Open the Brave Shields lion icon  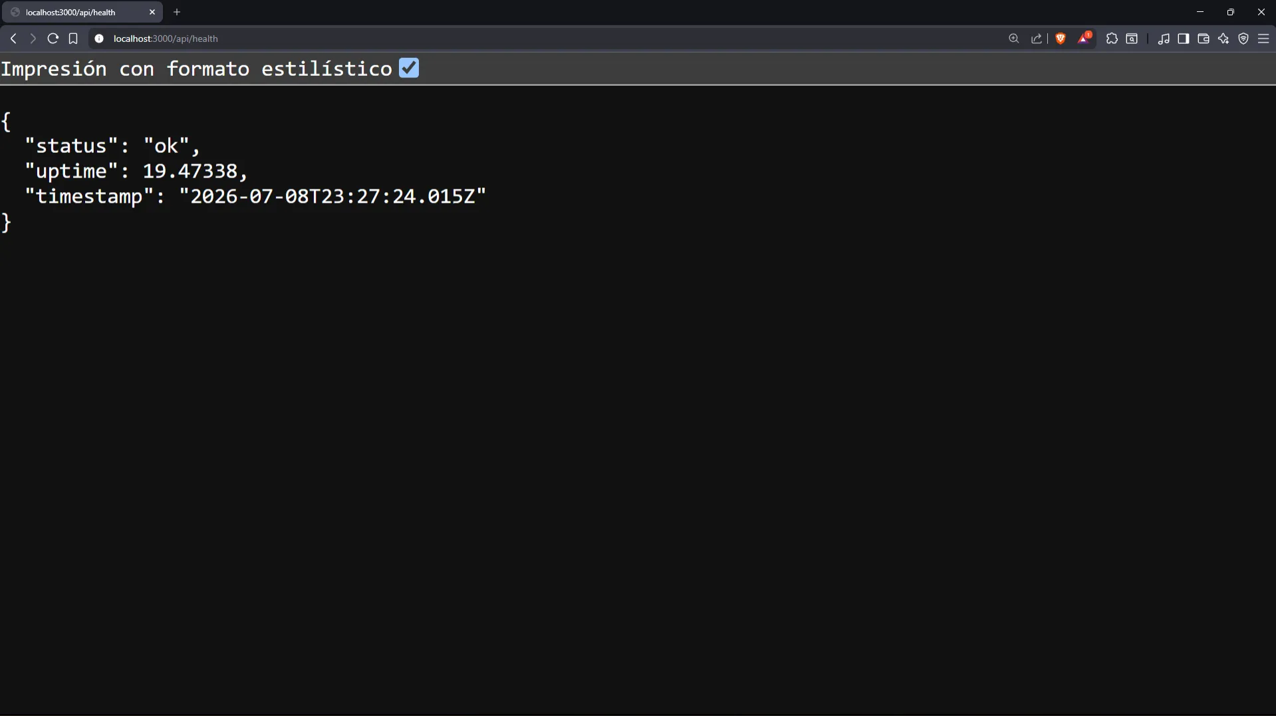(x=1061, y=39)
